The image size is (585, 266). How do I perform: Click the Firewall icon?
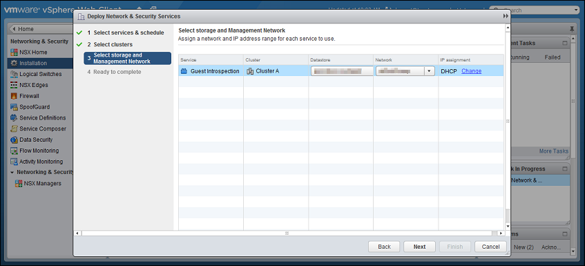[x=14, y=96]
